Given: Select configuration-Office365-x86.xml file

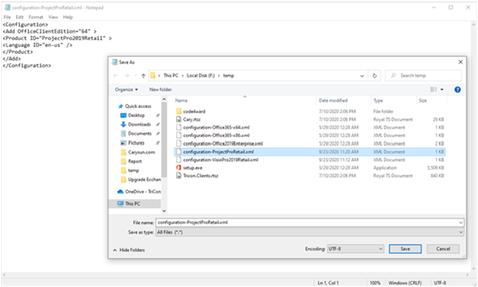Looking at the screenshot, I should (216, 135).
